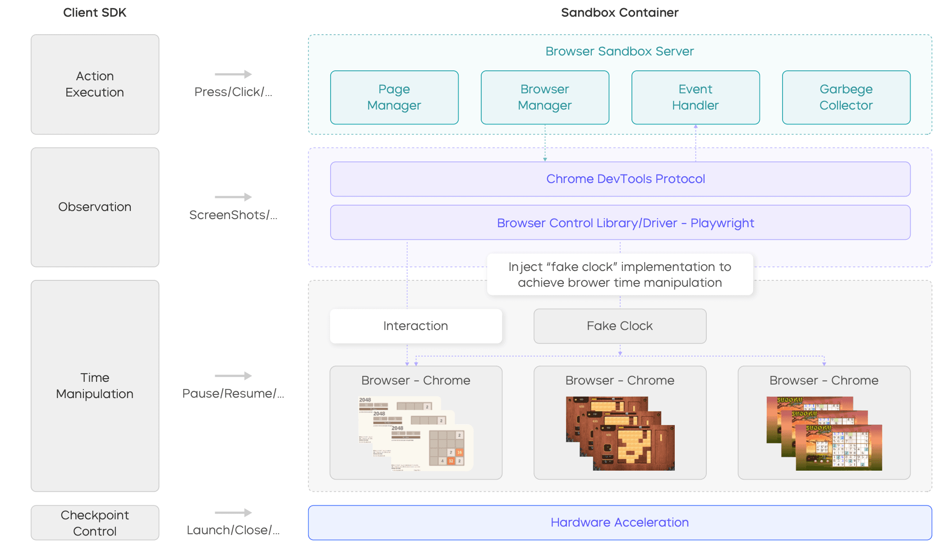Click the arrow above Press/Click label

pyautogui.click(x=233, y=74)
